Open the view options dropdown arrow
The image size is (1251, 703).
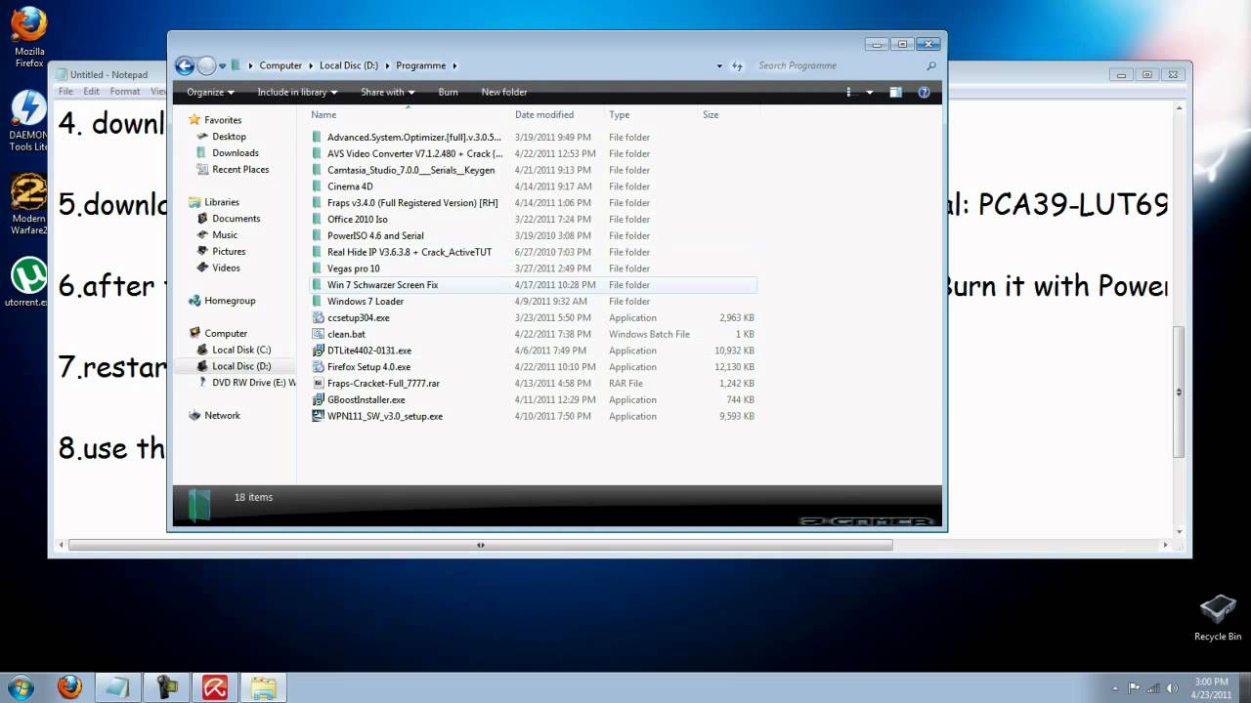pos(869,93)
